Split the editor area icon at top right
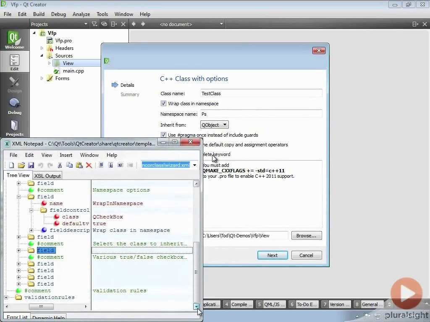430x322 pixels. (x=415, y=24)
